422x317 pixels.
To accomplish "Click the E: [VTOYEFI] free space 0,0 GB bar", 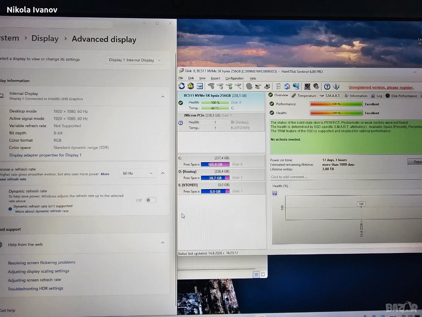I will coord(215,192).
